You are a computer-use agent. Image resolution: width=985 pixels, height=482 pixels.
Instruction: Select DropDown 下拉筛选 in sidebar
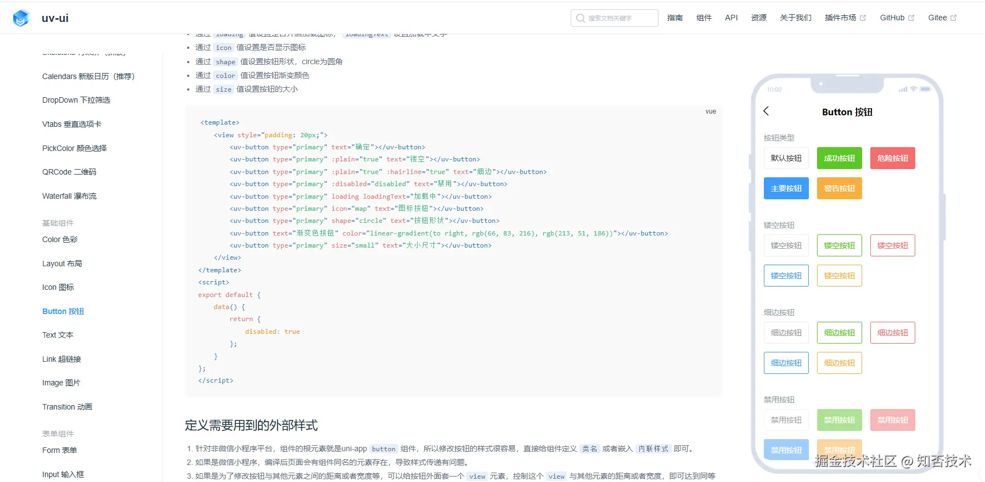(76, 100)
